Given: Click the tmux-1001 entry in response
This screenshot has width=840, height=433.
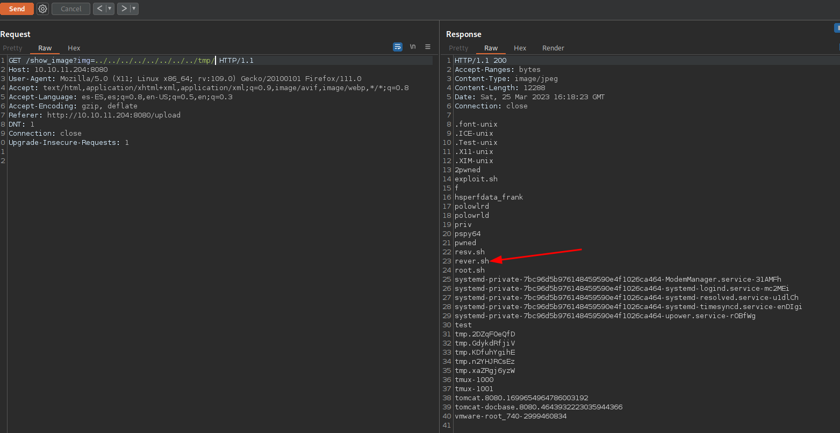Looking at the screenshot, I should (474, 389).
